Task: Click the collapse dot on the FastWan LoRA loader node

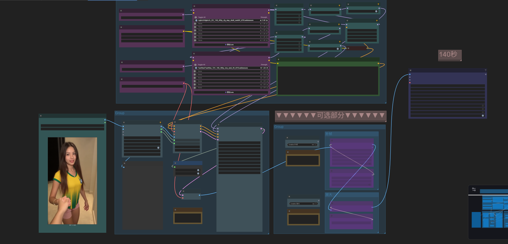Action: (x=194, y=54)
